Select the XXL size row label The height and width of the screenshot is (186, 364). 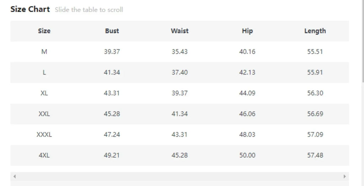[x=44, y=114]
